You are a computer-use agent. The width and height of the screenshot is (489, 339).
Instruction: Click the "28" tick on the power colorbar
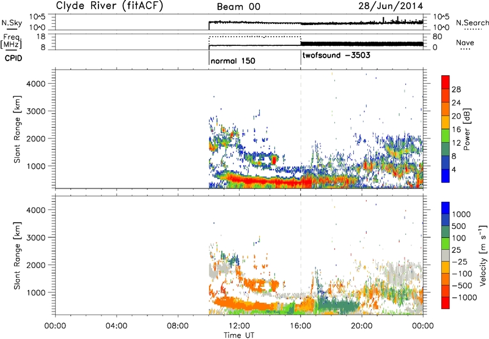click(x=456, y=89)
